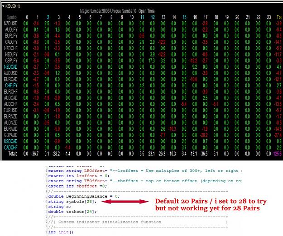The width and height of the screenshot is (283, 236).
Task: Select the NZDUSD symbol row label
Action: coord(11,24)
